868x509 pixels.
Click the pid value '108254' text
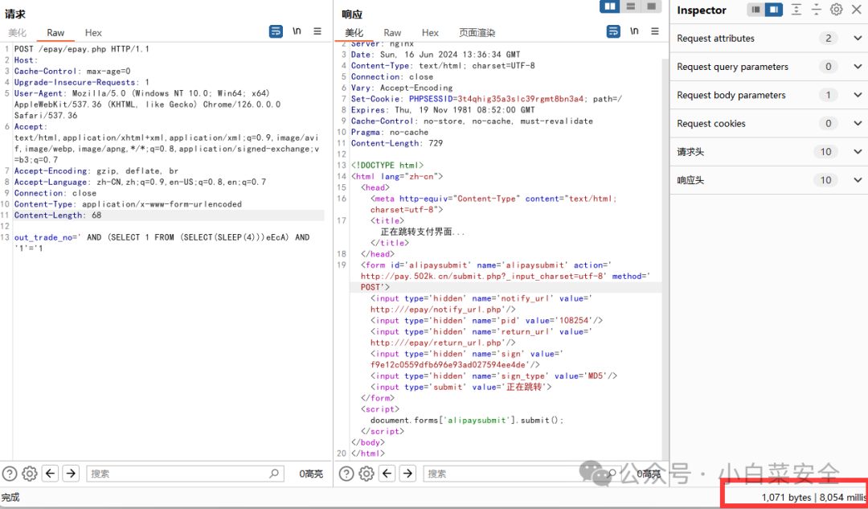click(x=575, y=320)
